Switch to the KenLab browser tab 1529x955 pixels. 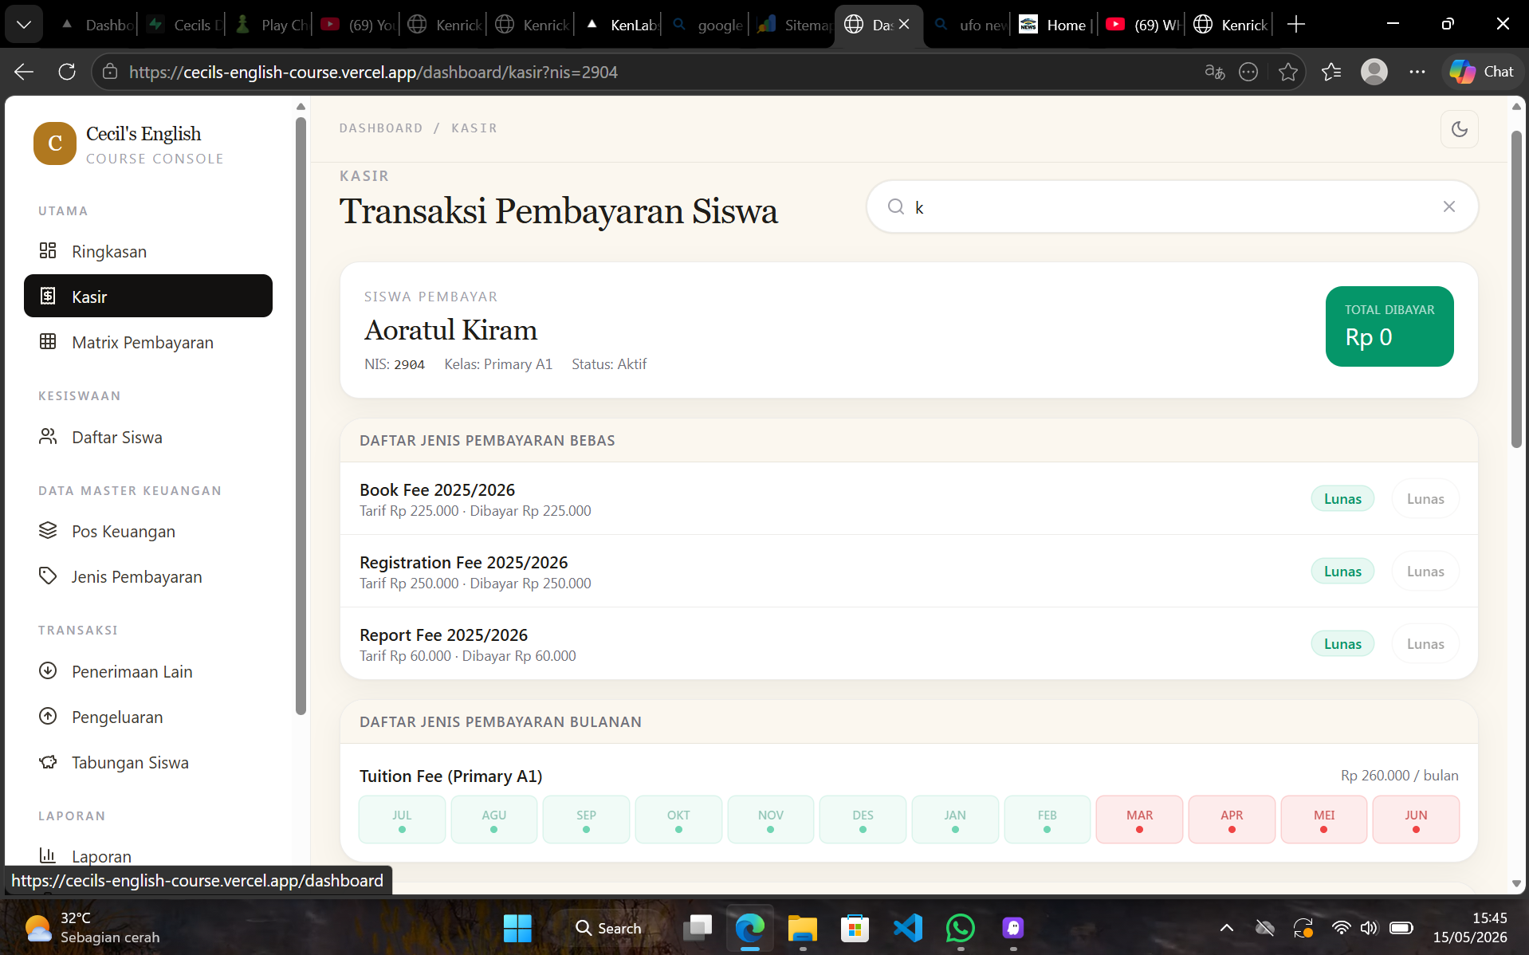(x=621, y=25)
